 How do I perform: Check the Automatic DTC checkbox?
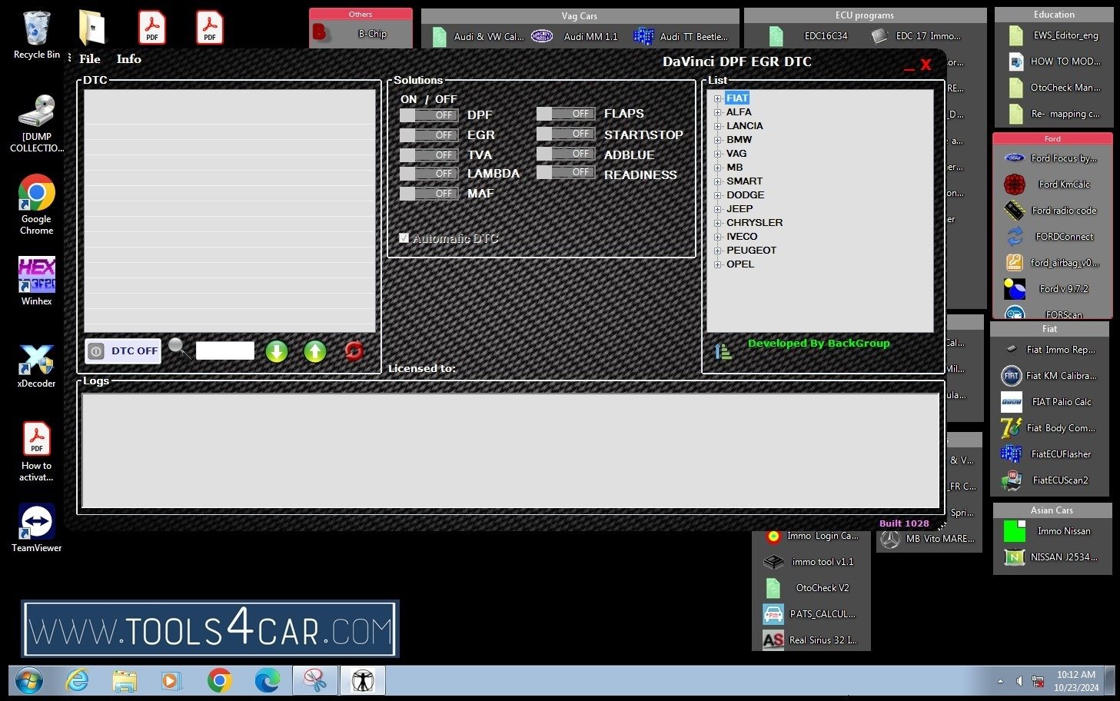click(404, 238)
